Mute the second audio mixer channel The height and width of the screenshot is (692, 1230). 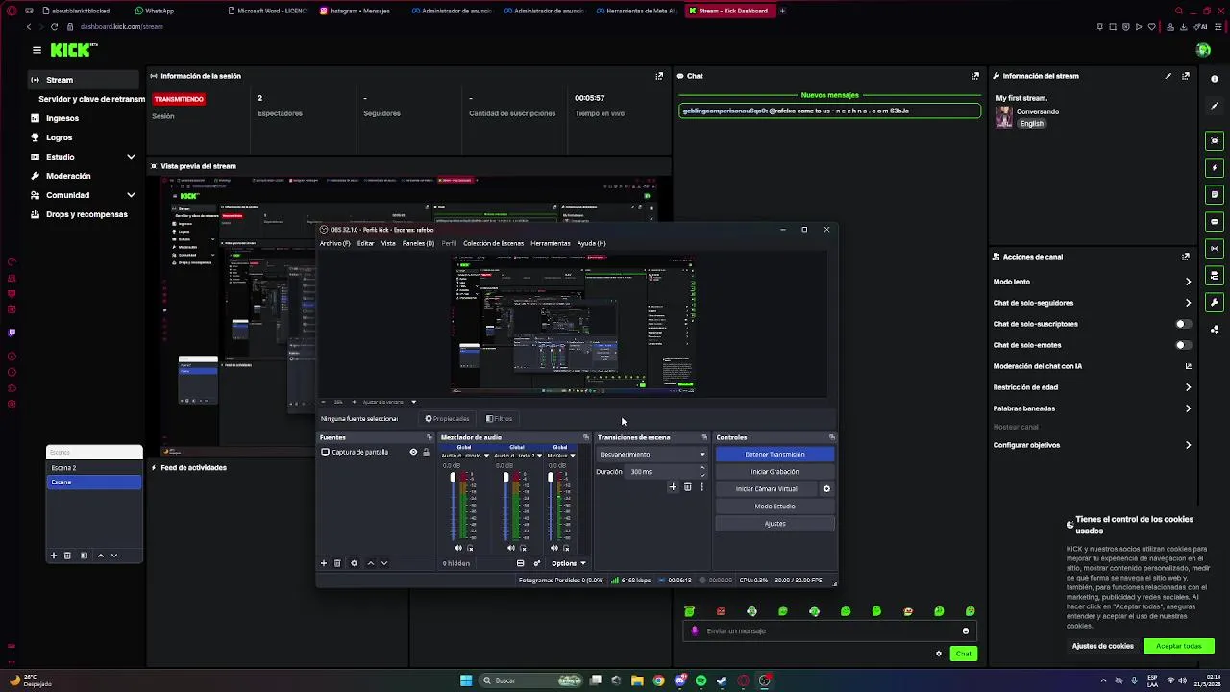pos(511,548)
